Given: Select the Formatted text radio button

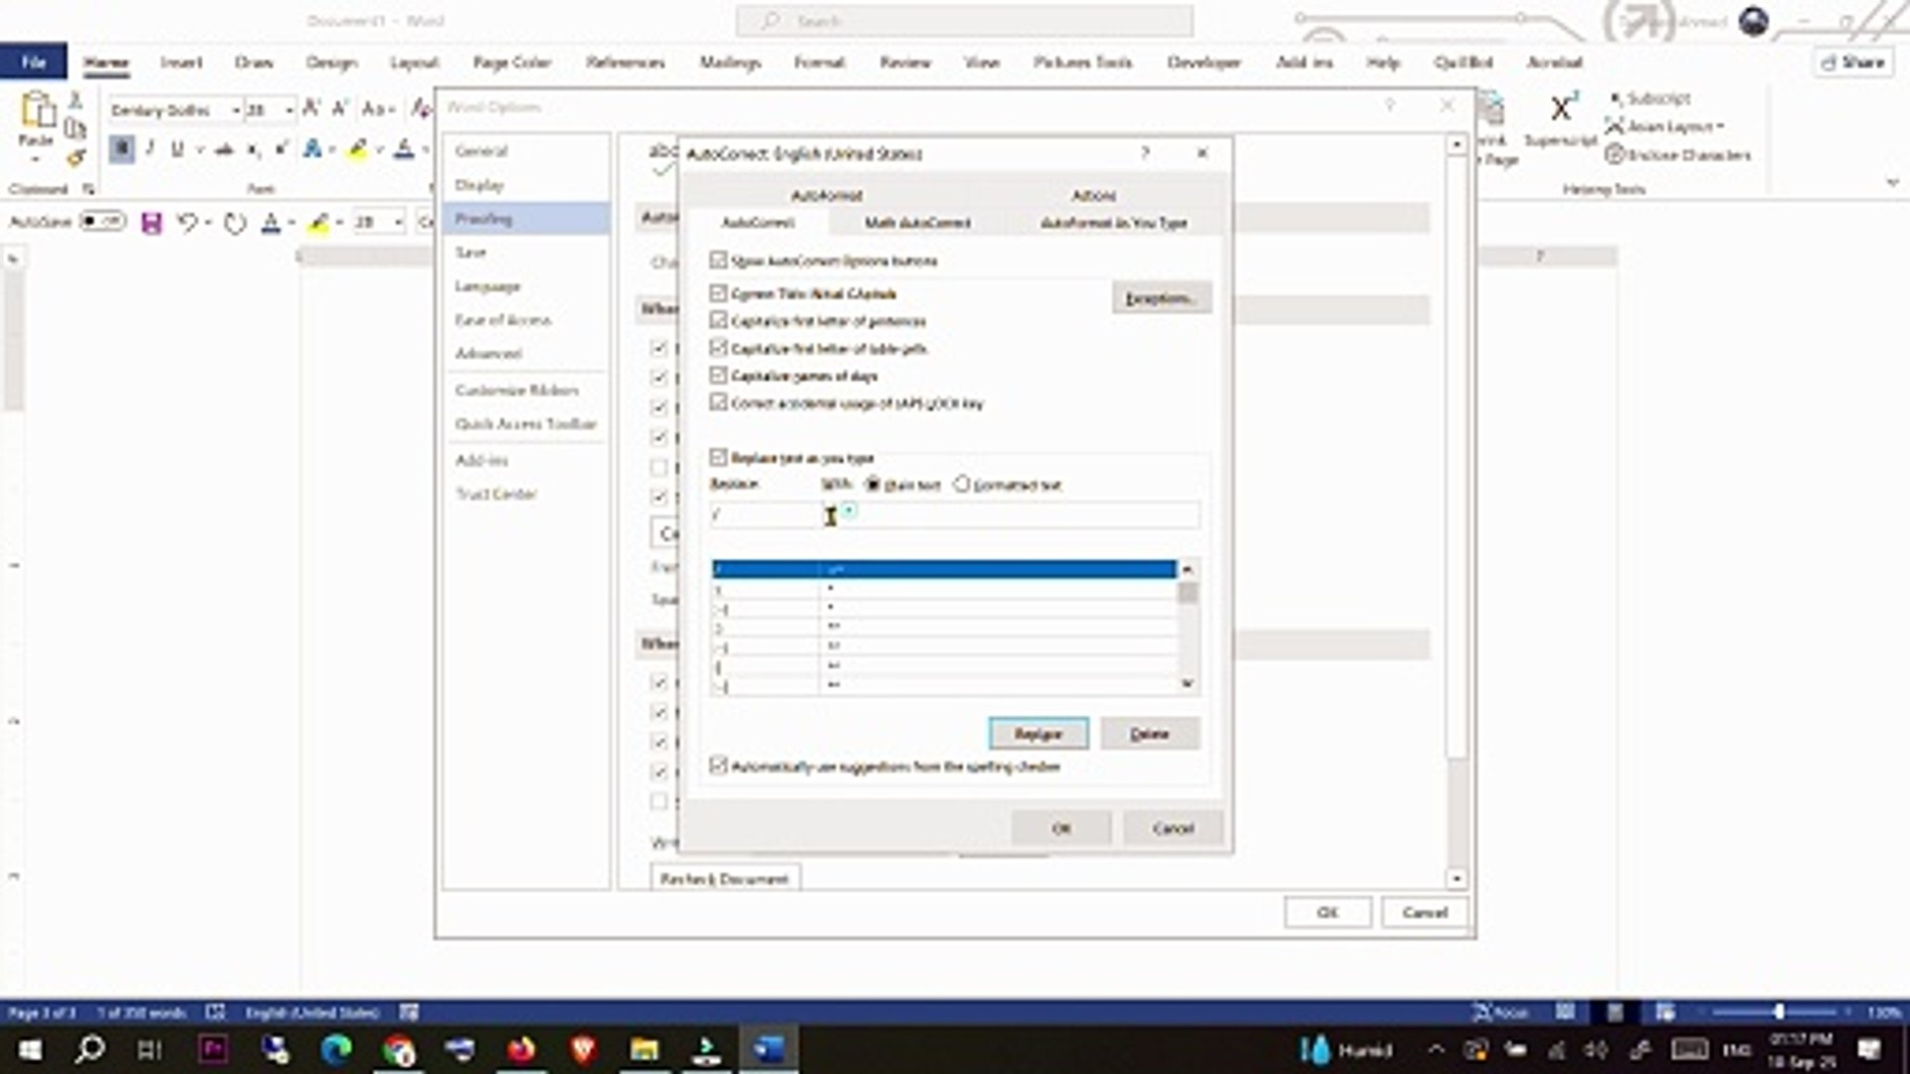Looking at the screenshot, I should coord(961,484).
